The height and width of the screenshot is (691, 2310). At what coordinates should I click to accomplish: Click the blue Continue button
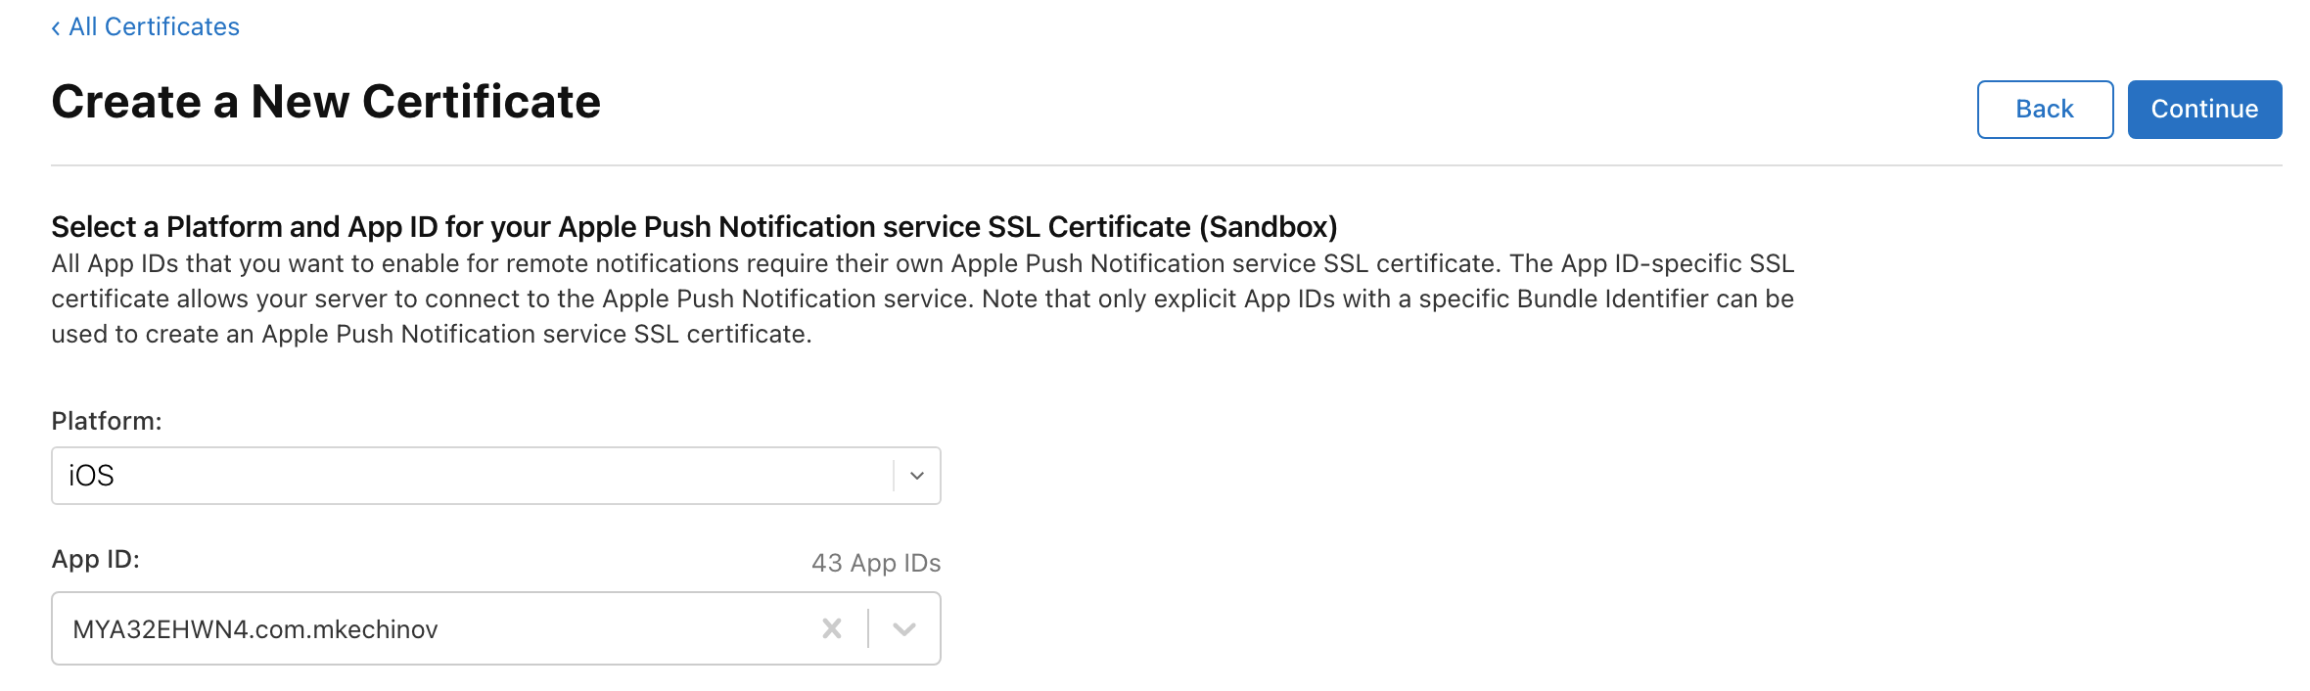2203,110
